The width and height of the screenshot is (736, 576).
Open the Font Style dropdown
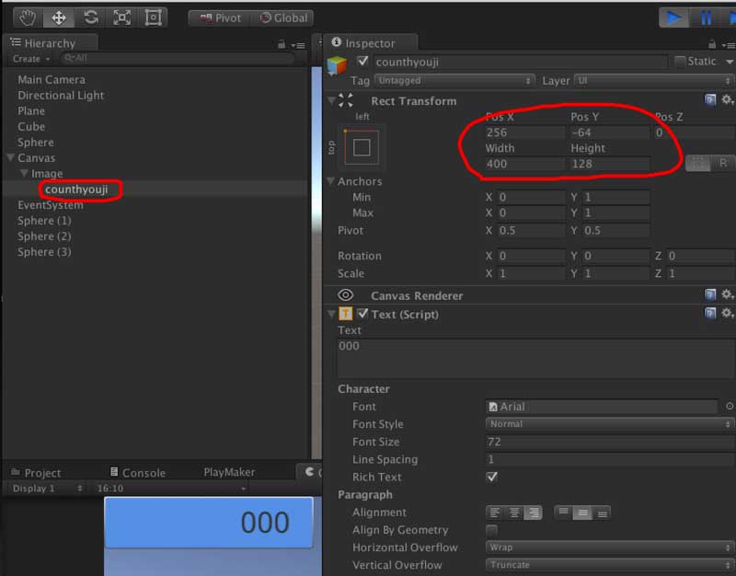tap(610, 424)
